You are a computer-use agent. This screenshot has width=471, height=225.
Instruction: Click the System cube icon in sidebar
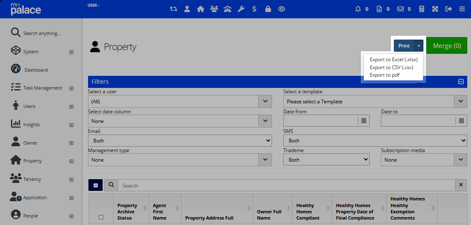(x=15, y=51)
